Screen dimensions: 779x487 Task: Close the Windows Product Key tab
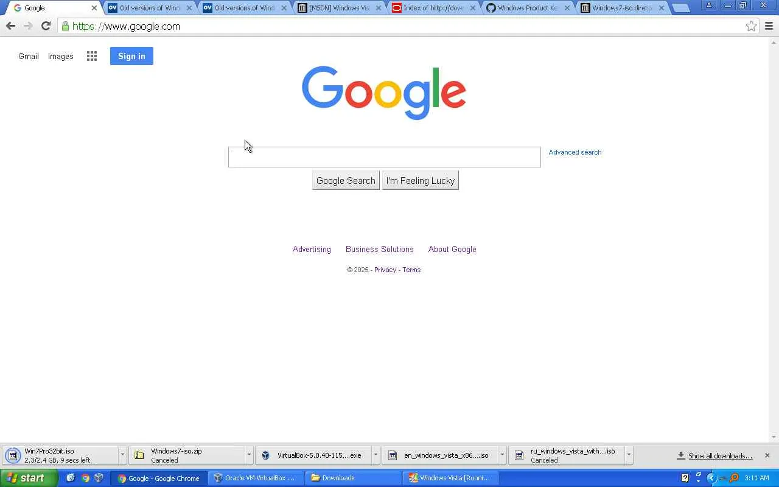tap(567, 8)
